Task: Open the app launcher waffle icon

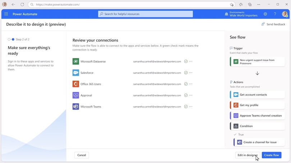Action: [x=6, y=14]
